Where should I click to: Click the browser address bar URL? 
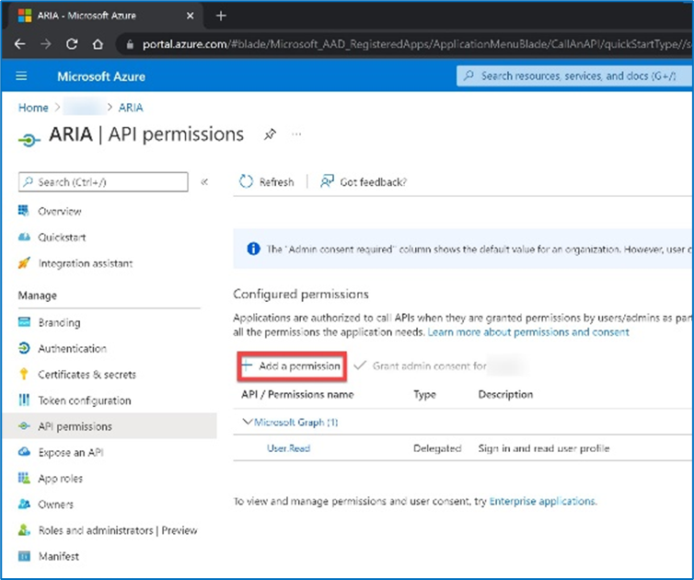click(416, 44)
